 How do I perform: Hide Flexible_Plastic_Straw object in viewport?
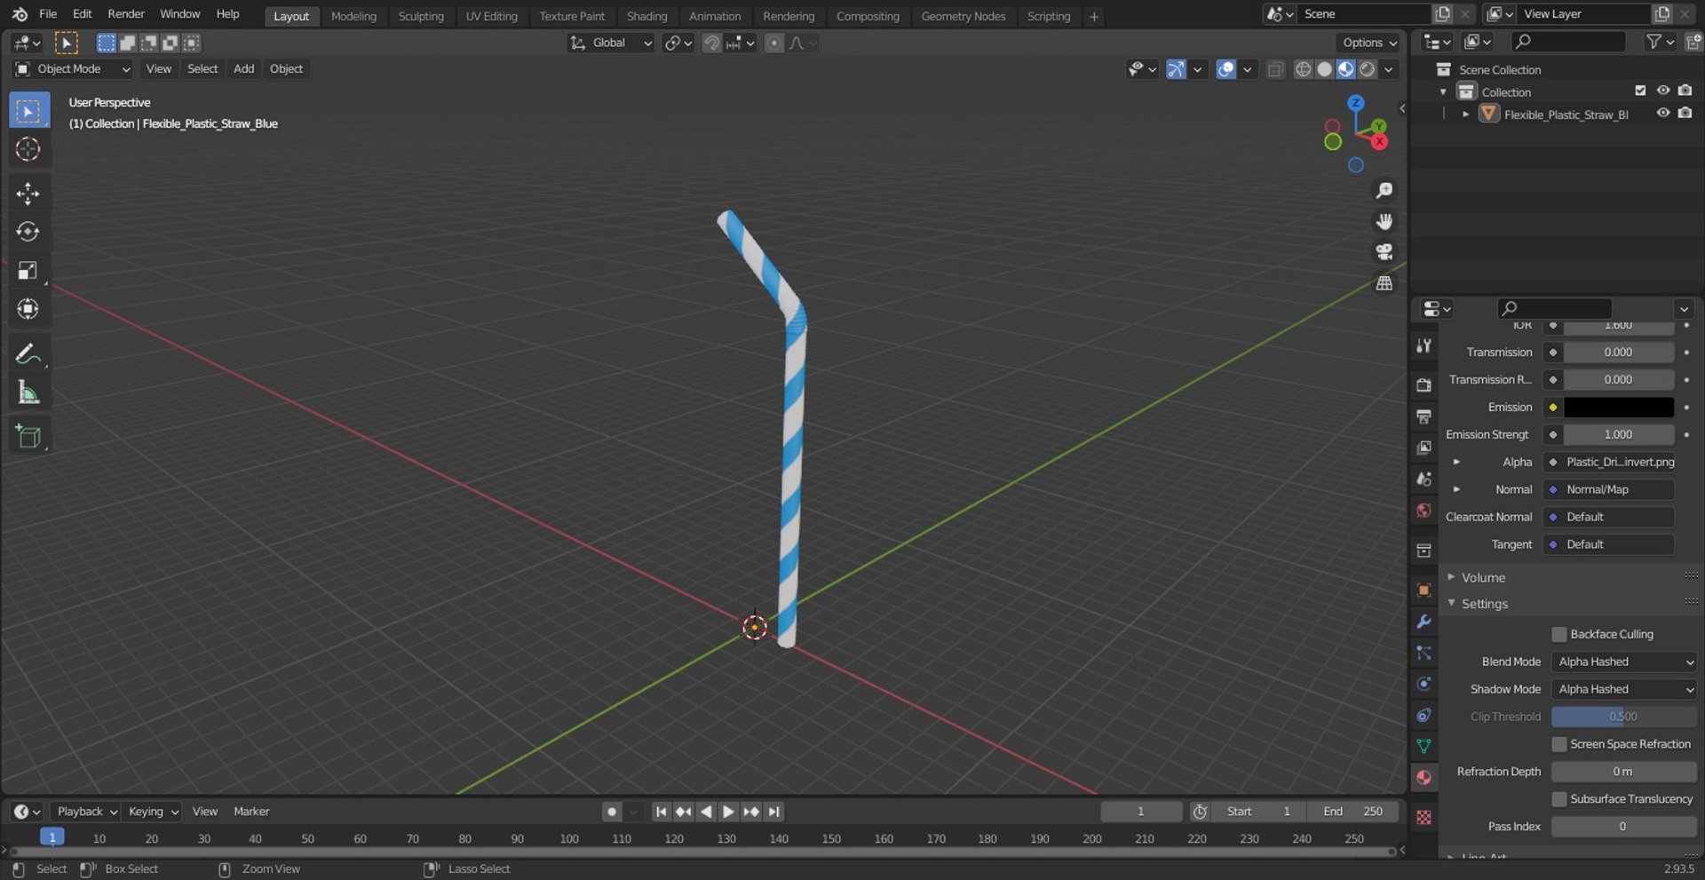point(1662,114)
